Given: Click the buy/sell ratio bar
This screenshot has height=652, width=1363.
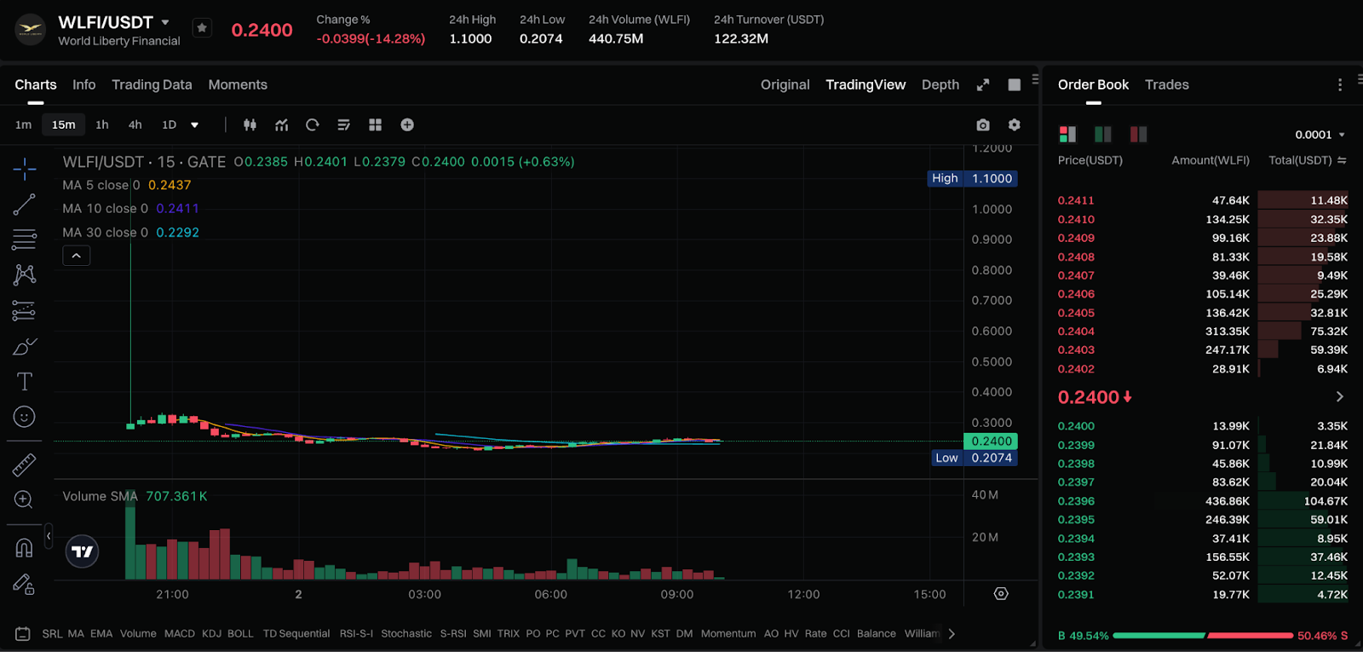Looking at the screenshot, I should tap(1203, 636).
